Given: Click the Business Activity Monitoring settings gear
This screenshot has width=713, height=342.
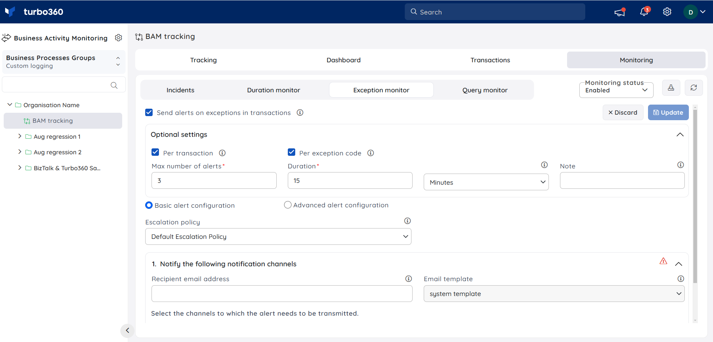Looking at the screenshot, I should 118,38.
